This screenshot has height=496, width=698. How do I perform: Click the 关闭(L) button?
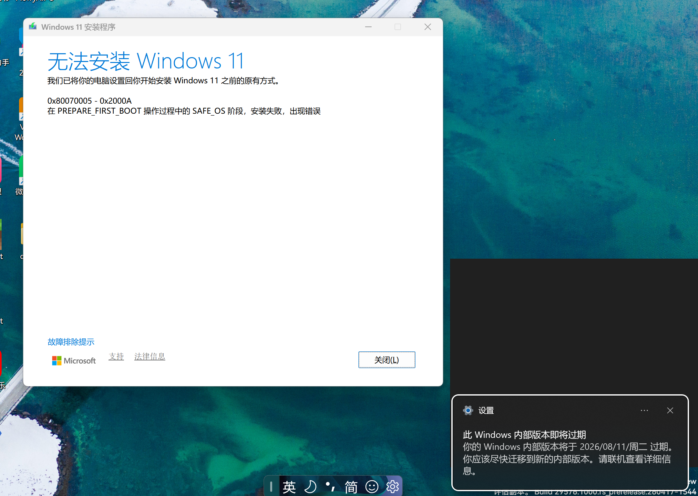(387, 360)
